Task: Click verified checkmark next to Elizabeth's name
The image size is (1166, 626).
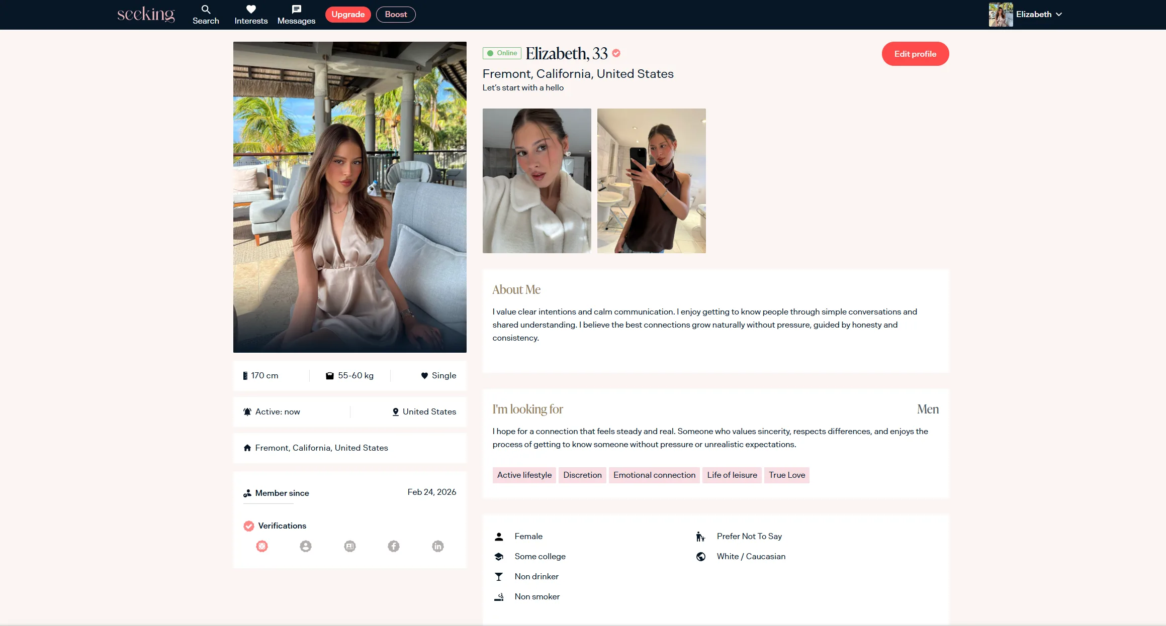Action: (616, 53)
